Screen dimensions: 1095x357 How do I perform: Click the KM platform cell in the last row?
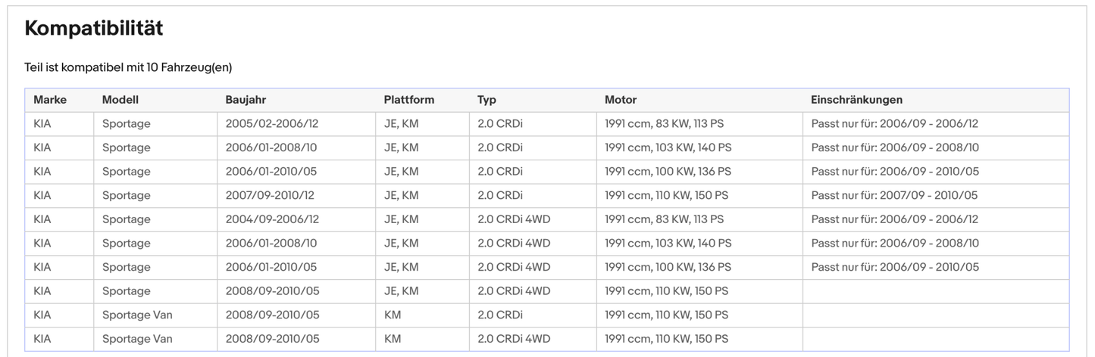(393, 339)
